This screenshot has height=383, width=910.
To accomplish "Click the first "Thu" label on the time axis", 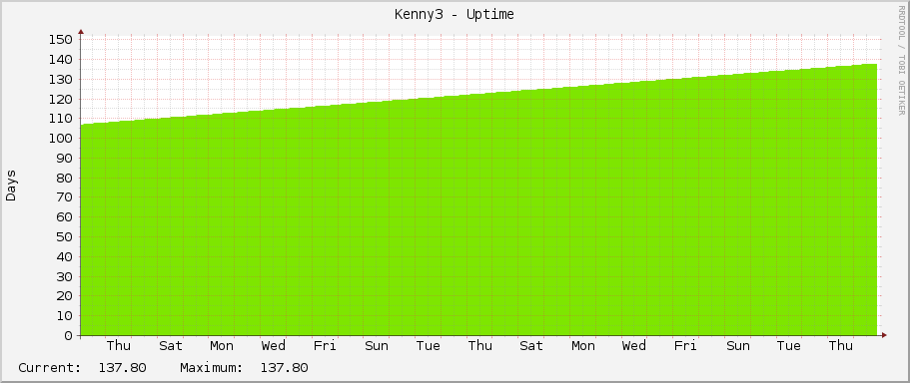I will [x=119, y=346].
